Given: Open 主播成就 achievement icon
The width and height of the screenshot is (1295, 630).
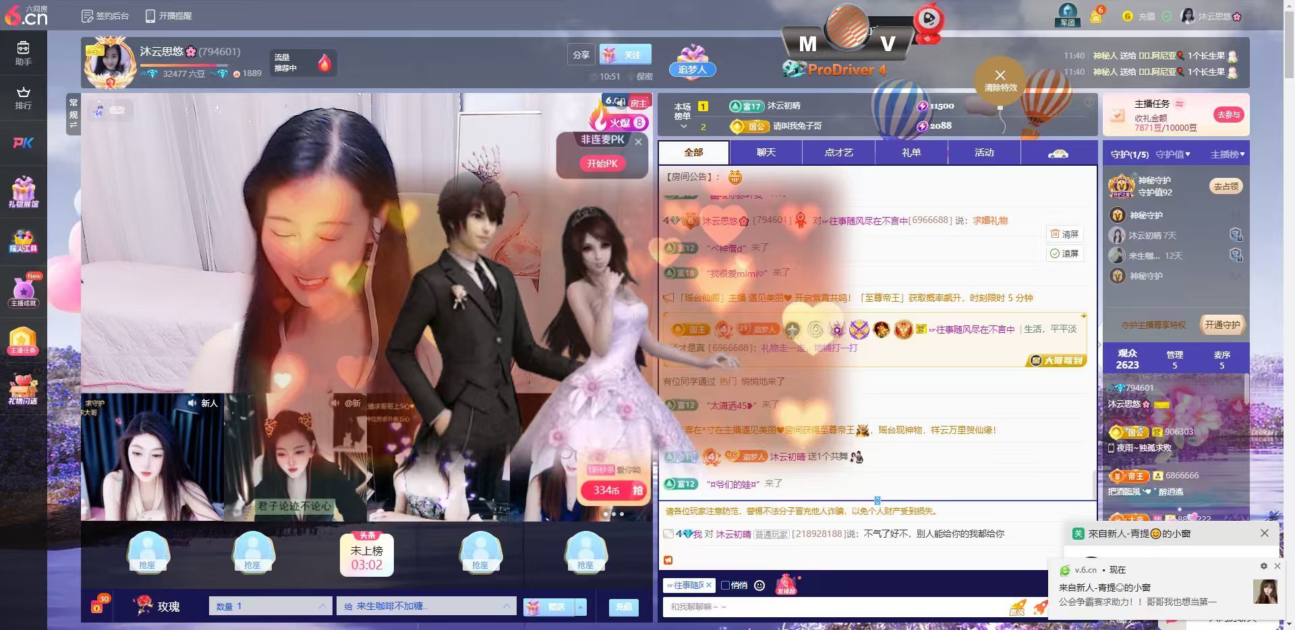Looking at the screenshot, I should pos(23,290).
